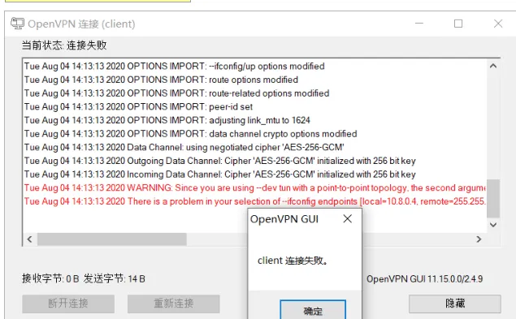Click the horizontal scrollbar thumb
The image size is (516, 319).
coord(112,239)
